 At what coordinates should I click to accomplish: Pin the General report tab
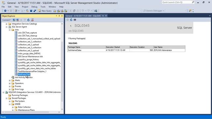pos(103,16)
